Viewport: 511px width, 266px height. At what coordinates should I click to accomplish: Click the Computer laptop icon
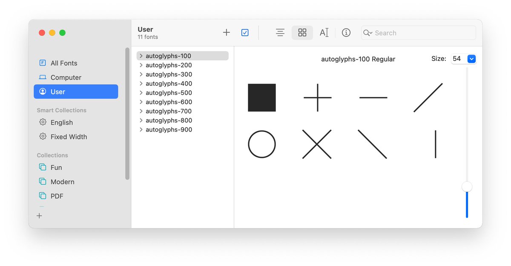[43, 77]
